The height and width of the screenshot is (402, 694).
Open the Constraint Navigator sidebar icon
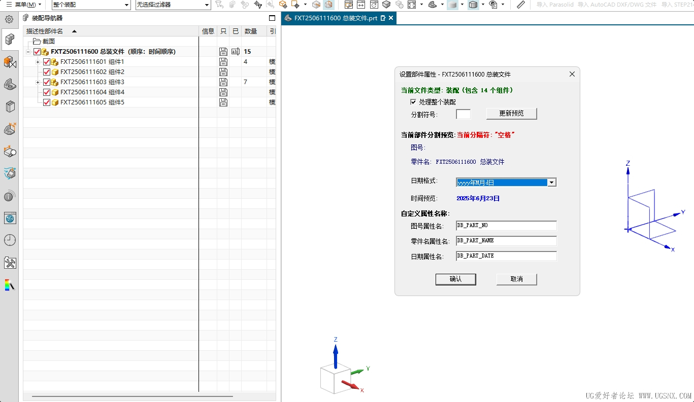[x=10, y=62]
